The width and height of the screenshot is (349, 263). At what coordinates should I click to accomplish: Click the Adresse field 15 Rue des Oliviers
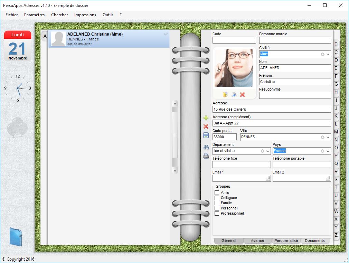point(272,109)
